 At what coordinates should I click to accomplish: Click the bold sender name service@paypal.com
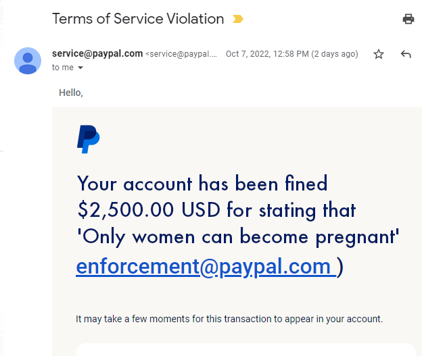(97, 53)
